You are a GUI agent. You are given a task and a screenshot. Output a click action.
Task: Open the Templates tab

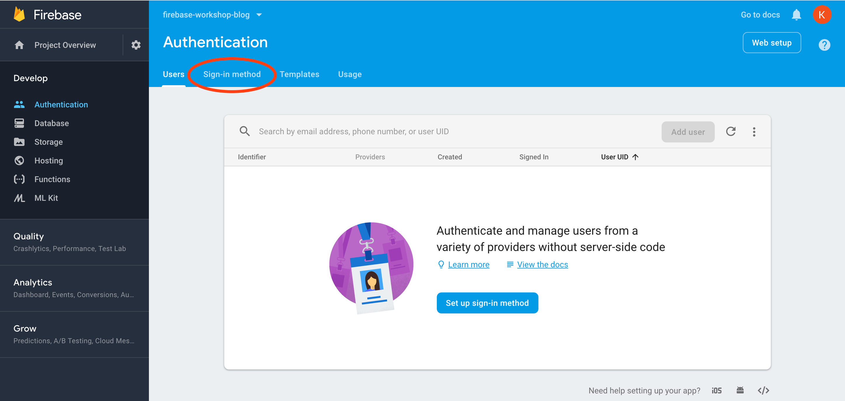pos(299,74)
